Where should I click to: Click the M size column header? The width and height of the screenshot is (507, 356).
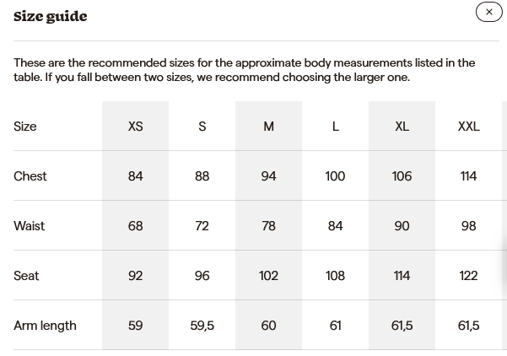pos(268,127)
